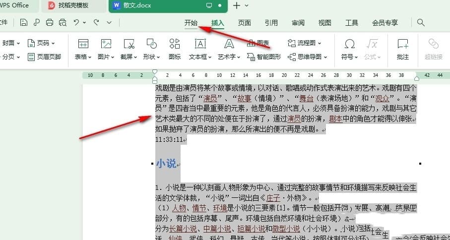Click the 微型小说 hyperlink
Viewport: 450px width, 240px height.
coord(286,229)
